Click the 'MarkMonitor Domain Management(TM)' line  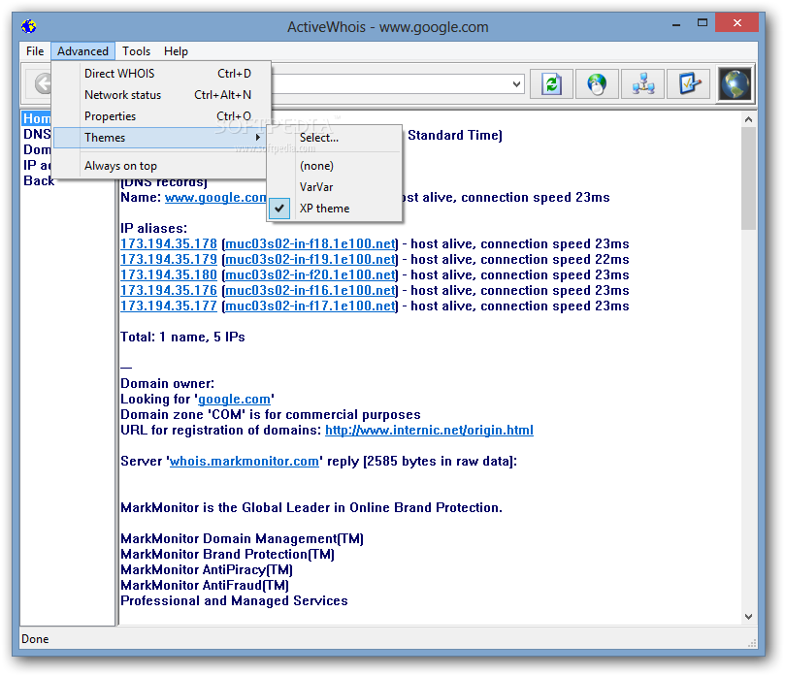pyautogui.click(x=242, y=539)
